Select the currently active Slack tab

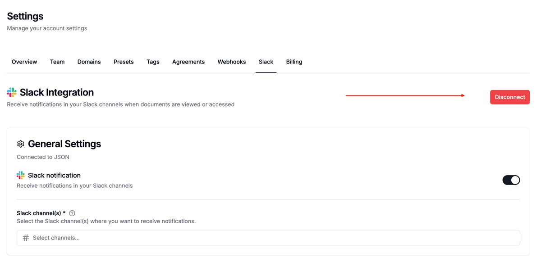266,62
